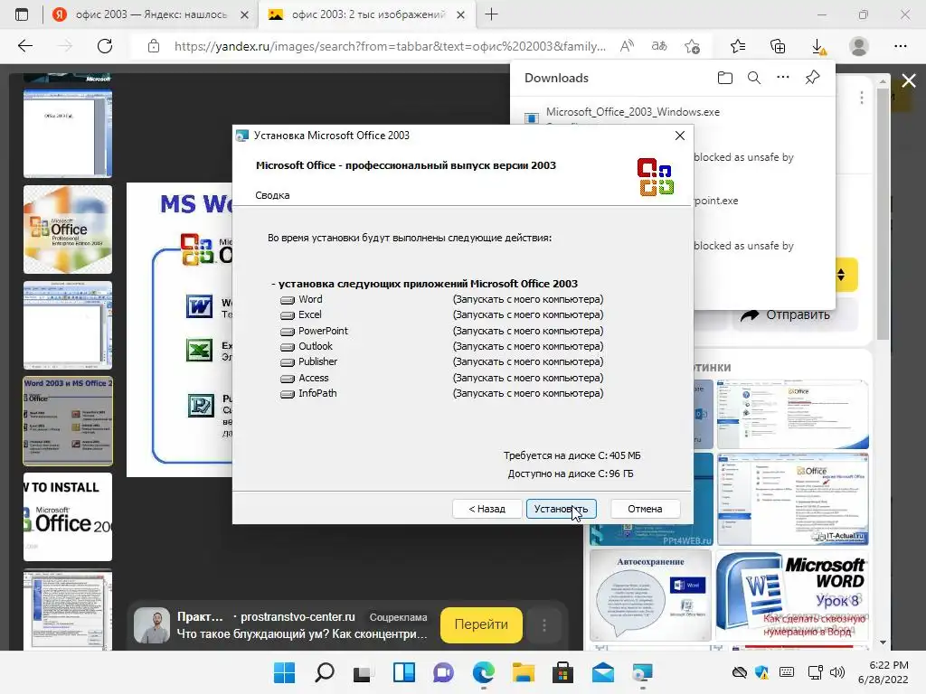Image resolution: width=926 pixels, height=694 pixels.
Task: Search downloads with the magnifier icon
Action: [x=754, y=78]
